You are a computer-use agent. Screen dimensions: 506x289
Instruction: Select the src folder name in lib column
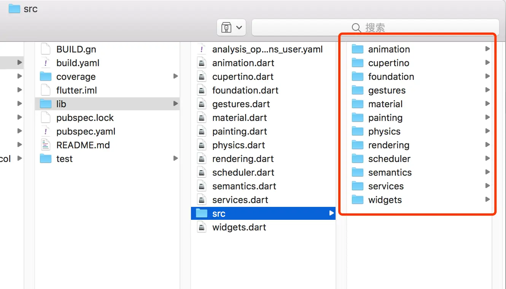point(219,214)
